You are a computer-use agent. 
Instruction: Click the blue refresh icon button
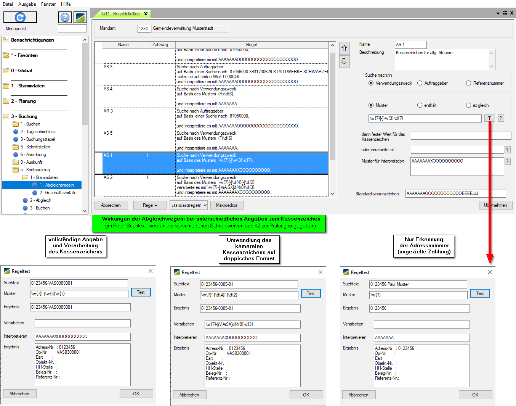(x=20, y=17)
